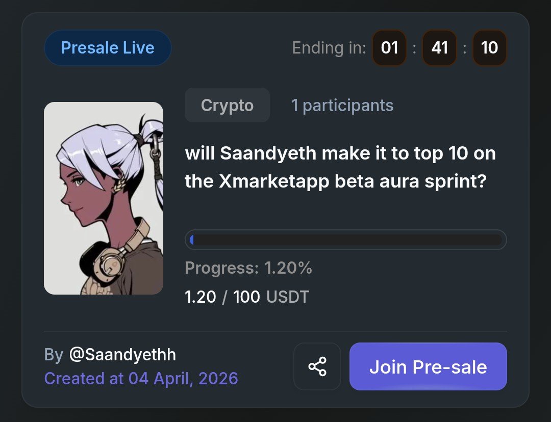Click the USDT currency label
The image size is (551, 422).
(x=288, y=297)
